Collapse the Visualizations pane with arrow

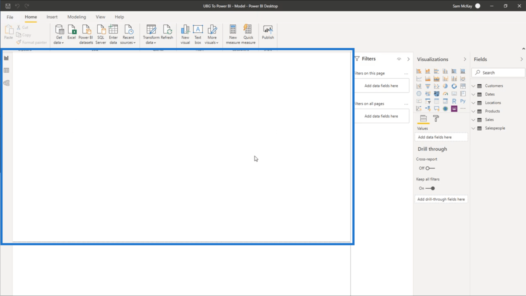[x=465, y=59]
